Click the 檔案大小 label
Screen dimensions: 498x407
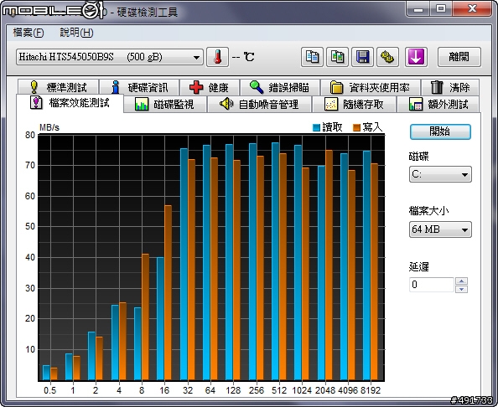click(428, 211)
